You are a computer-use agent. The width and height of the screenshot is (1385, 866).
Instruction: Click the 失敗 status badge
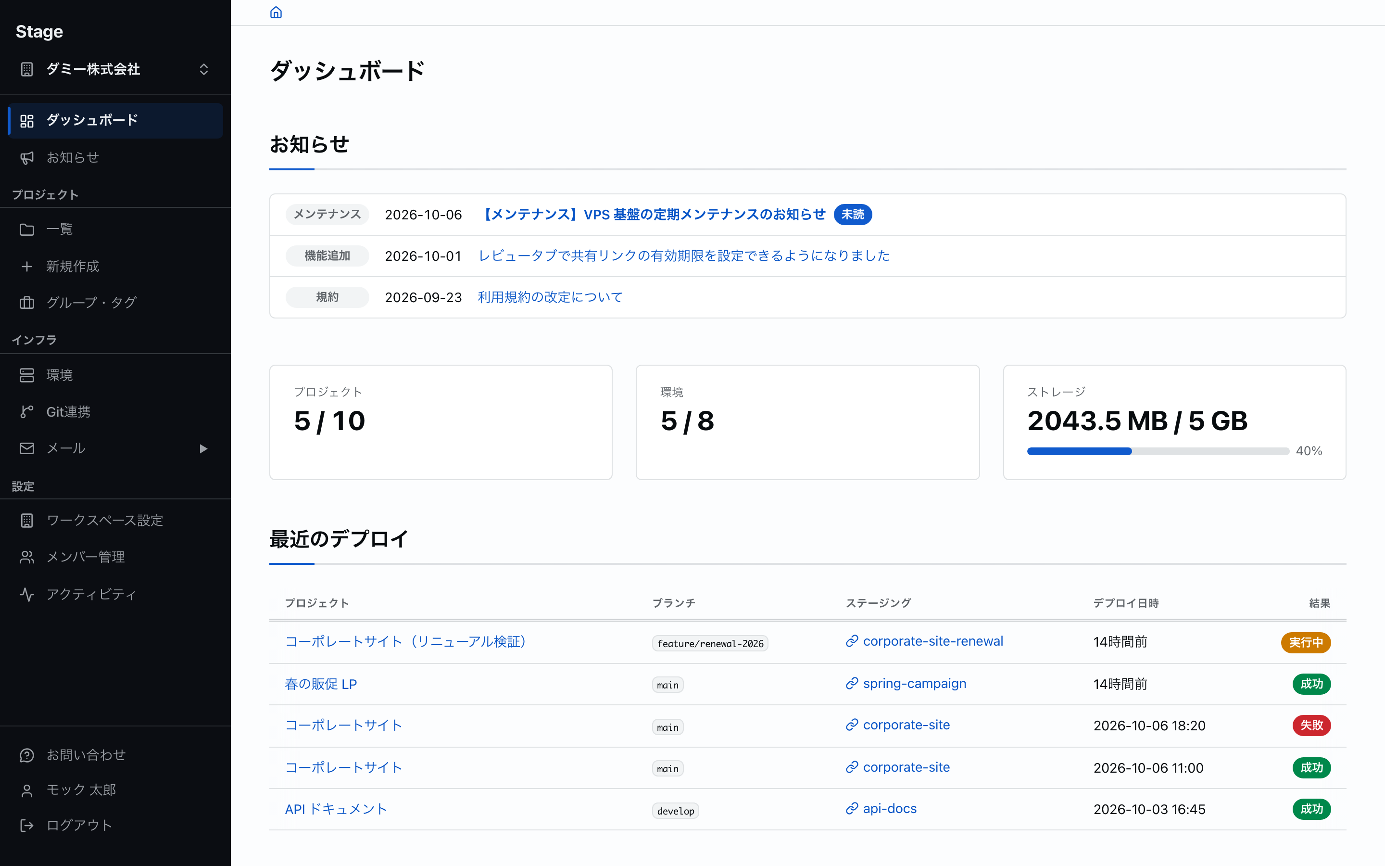tap(1311, 726)
